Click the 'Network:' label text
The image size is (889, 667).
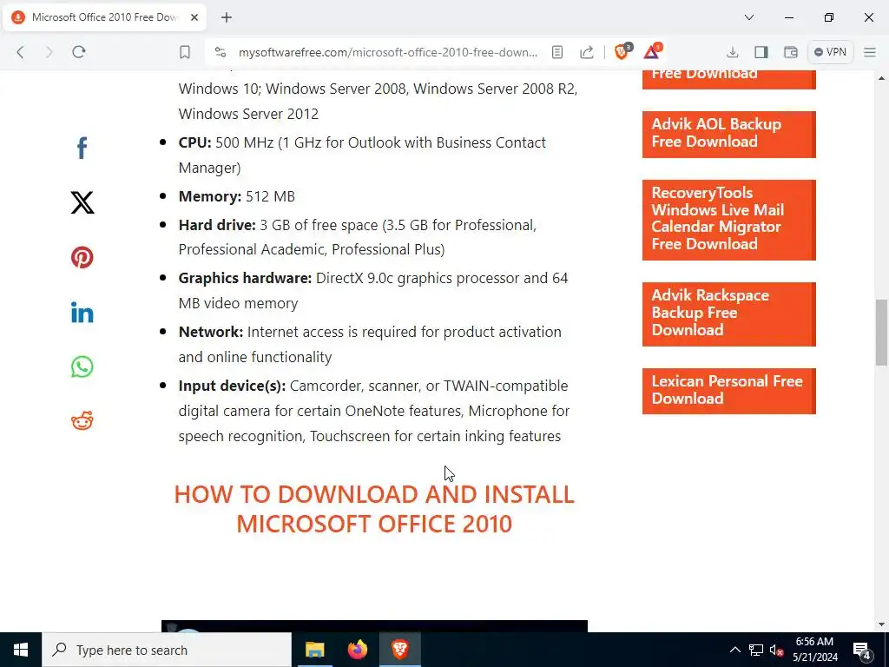211,332
